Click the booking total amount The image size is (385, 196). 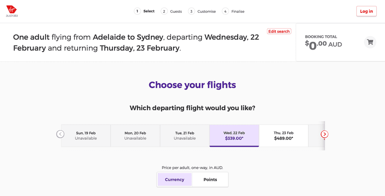[x=323, y=44]
